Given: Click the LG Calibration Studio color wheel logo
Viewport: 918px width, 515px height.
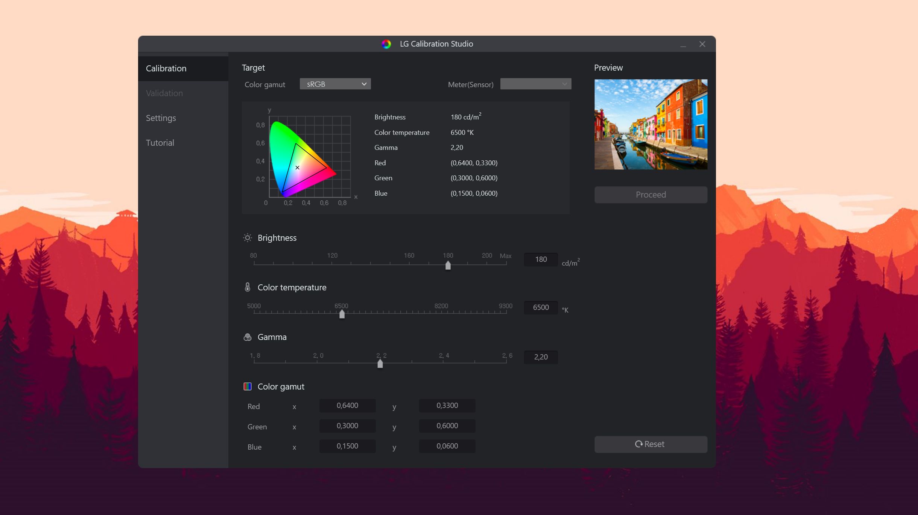Looking at the screenshot, I should (x=386, y=44).
